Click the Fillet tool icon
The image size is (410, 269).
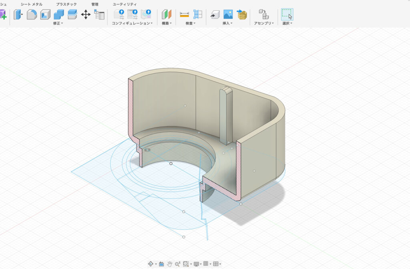[x=32, y=15]
